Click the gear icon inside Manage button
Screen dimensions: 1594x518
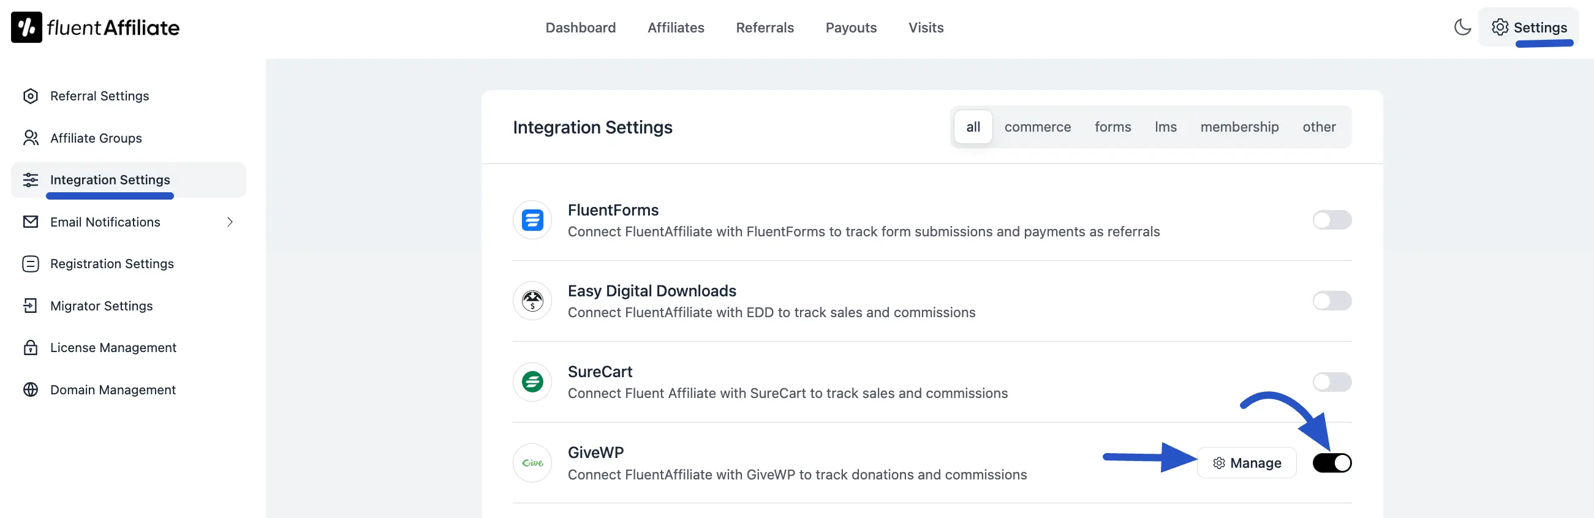click(x=1218, y=463)
